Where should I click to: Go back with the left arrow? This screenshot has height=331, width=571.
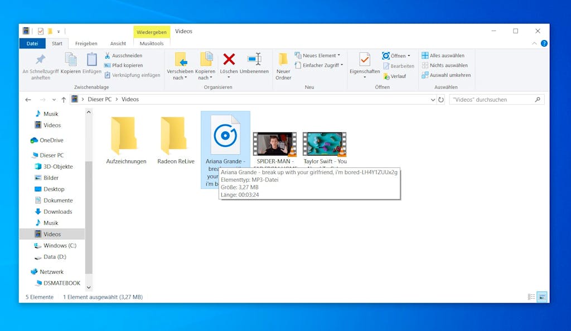pos(28,100)
